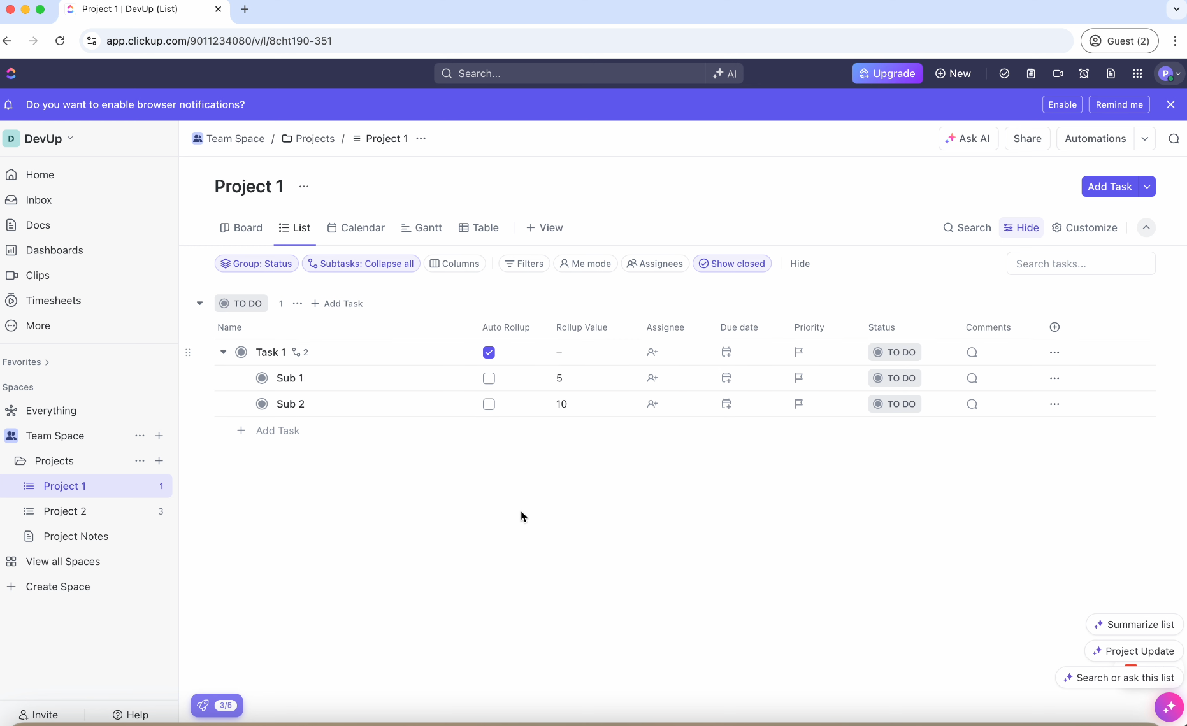Open comments for Task 1
This screenshot has height=726, width=1187.
point(971,352)
